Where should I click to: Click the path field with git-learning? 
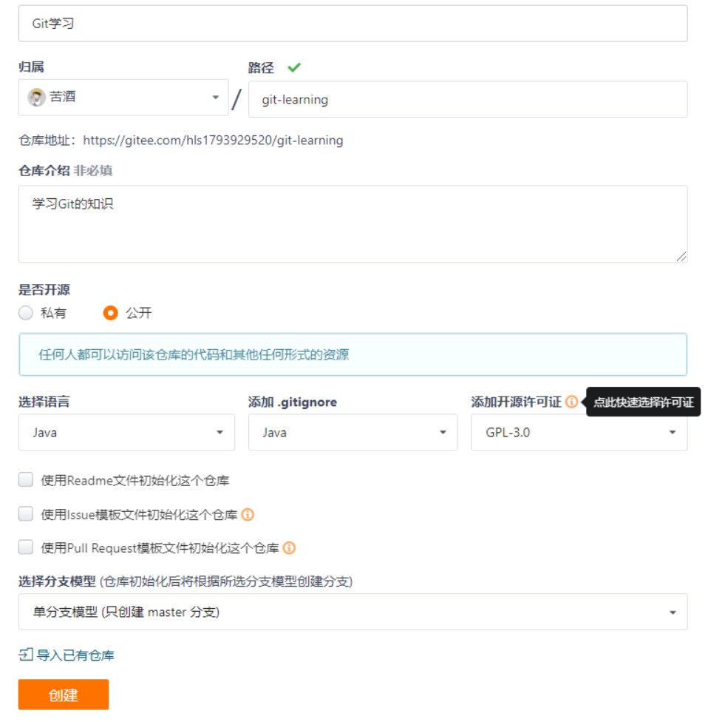(468, 100)
